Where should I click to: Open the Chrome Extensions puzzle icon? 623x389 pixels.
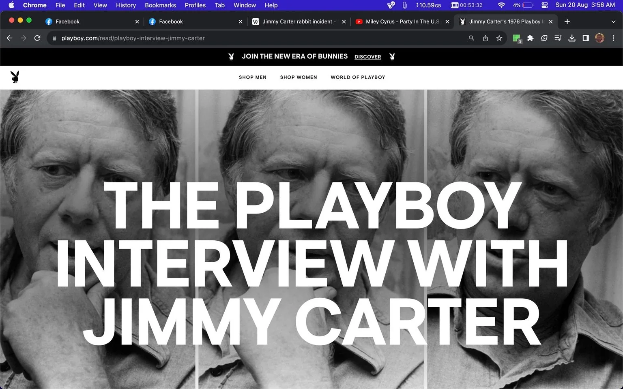pyautogui.click(x=531, y=38)
